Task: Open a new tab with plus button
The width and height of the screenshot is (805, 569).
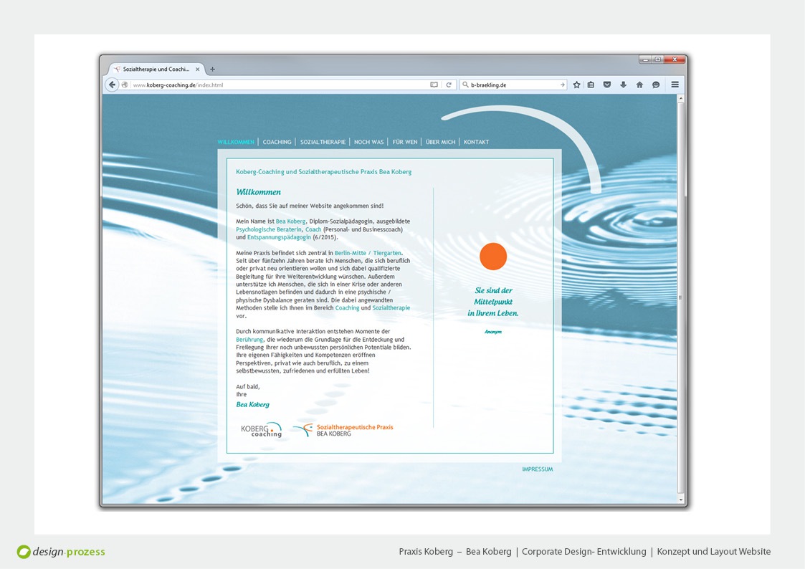Action: point(212,70)
